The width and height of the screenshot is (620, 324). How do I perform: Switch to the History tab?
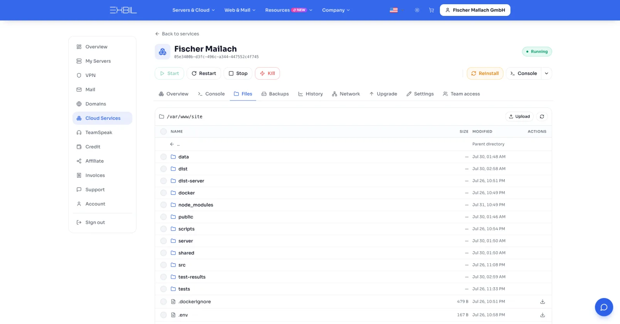coord(310,94)
